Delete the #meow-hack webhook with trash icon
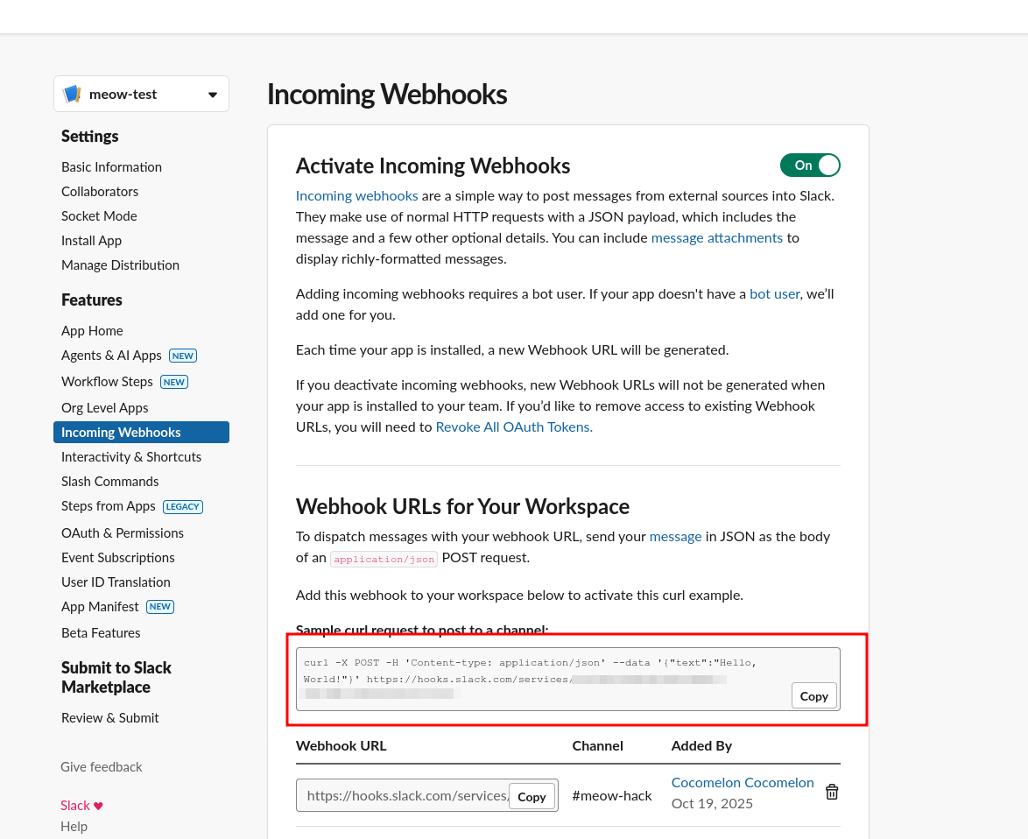 [832, 792]
